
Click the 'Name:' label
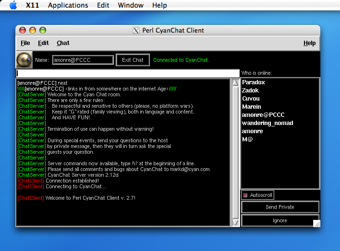tap(42, 60)
